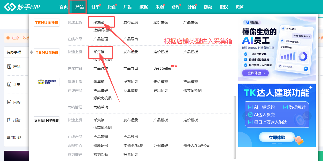323x161 pixels.
Task: Open 托管 menu in top navigation bar
Action: point(112,7)
